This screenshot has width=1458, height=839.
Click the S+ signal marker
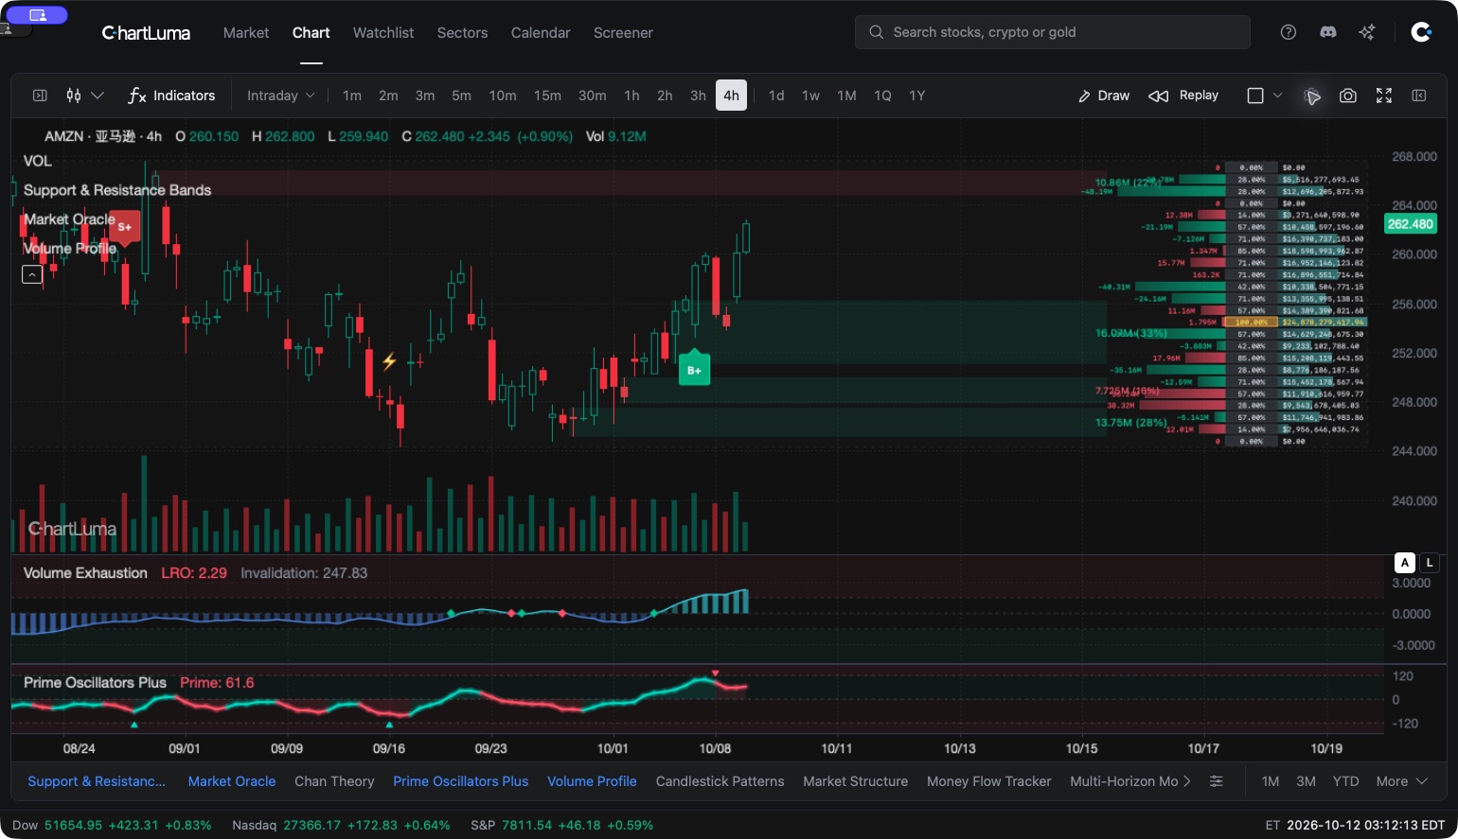(x=124, y=227)
